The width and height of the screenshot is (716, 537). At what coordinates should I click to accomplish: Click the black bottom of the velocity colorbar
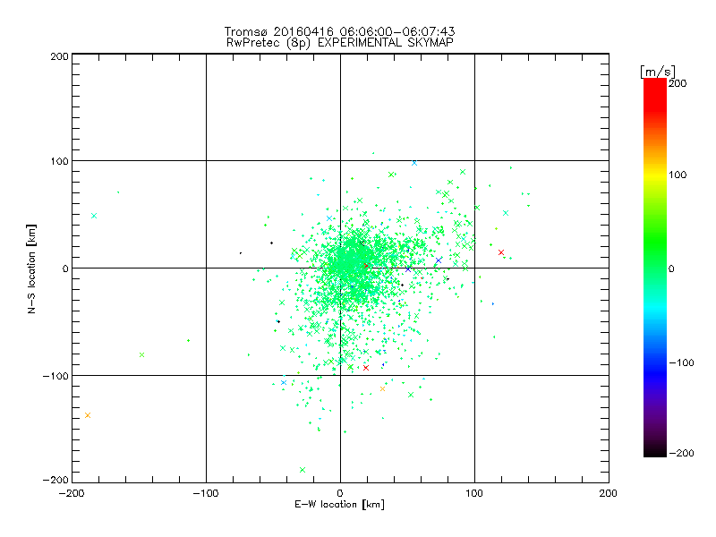coord(655,451)
